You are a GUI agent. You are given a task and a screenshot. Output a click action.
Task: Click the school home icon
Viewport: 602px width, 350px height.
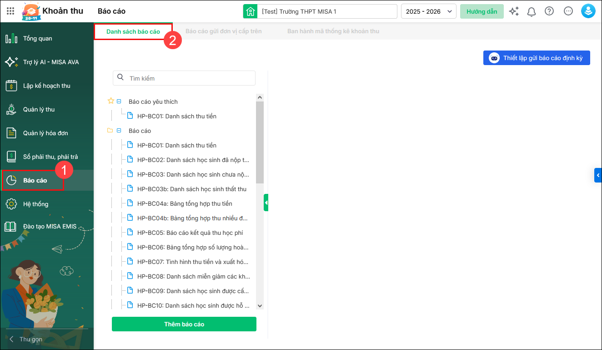point(250,11)
